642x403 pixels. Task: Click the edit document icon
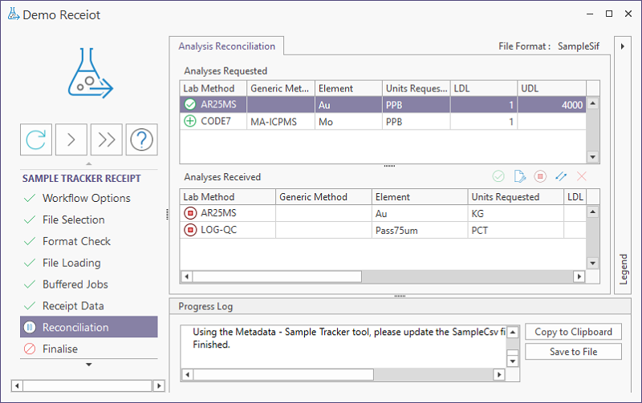click(x=519, y=176)
